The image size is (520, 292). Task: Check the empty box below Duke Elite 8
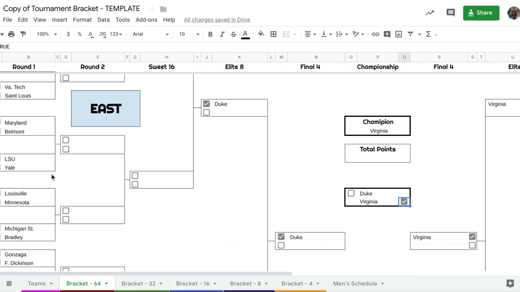[x=206, y=112]
